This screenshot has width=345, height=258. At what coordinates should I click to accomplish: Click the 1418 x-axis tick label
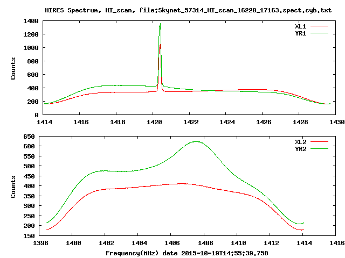(x=118, y=122)
